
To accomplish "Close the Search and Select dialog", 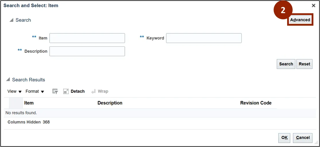I will tap(313, 5).
